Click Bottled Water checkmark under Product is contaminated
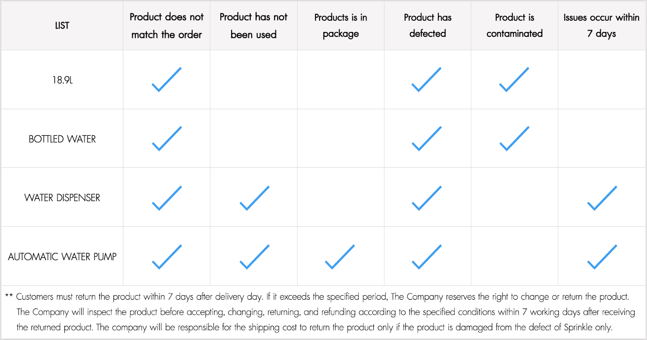647x340 pixels. [514, 139]
